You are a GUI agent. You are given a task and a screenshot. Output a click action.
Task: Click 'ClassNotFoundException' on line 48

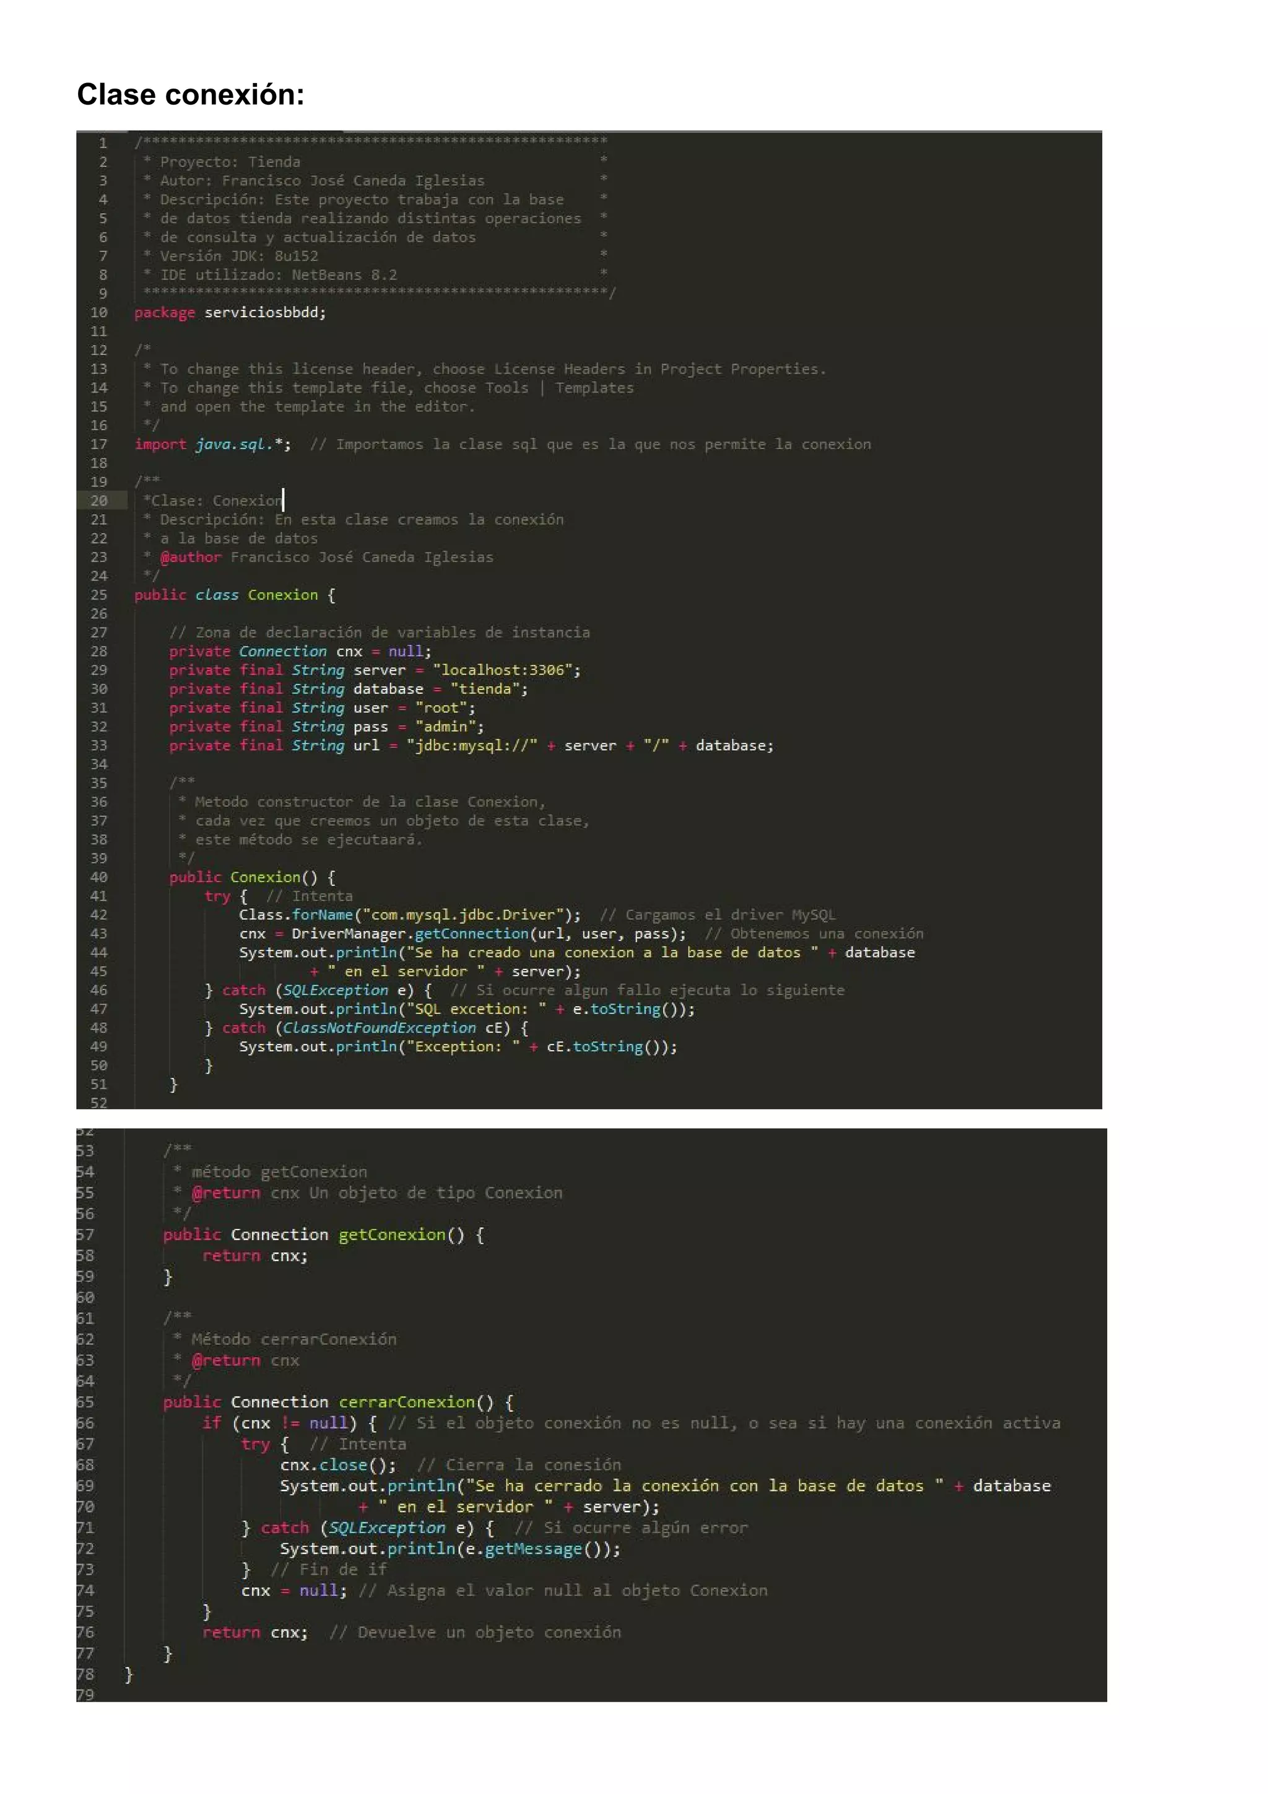379,1028
